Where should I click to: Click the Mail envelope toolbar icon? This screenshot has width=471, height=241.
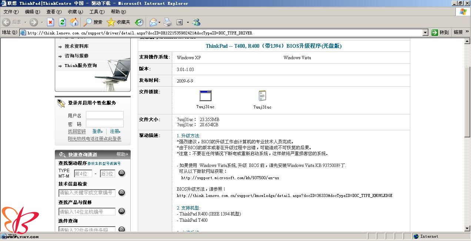153,22
